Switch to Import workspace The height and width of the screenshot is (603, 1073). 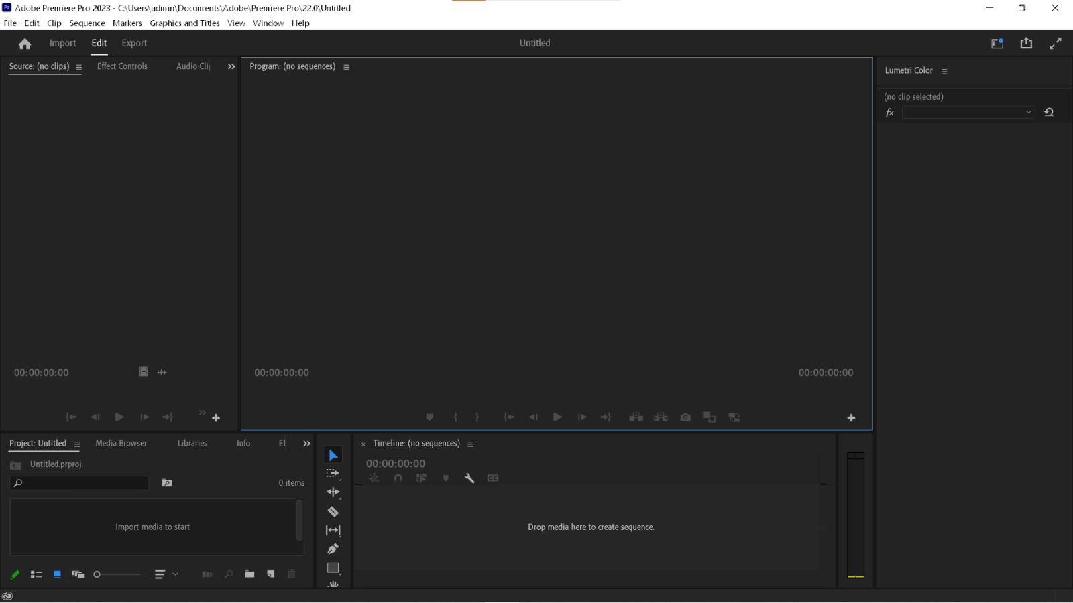[x=63, y=43]
